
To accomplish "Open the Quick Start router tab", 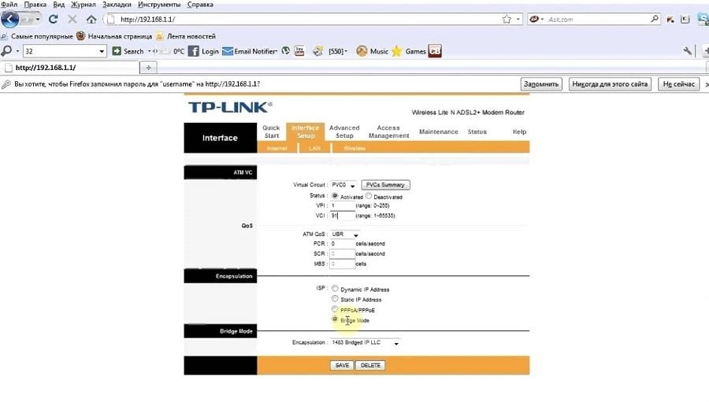I will point(271,131).
